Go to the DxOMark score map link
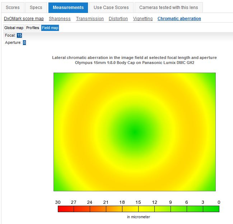The image size is (233, 224). (x=24, y=19)
